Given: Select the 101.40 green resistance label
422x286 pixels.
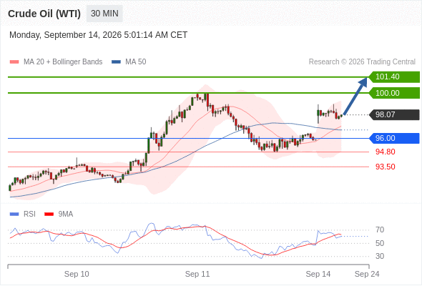Looking at the screenshot, I should click(x=394, y=77).
